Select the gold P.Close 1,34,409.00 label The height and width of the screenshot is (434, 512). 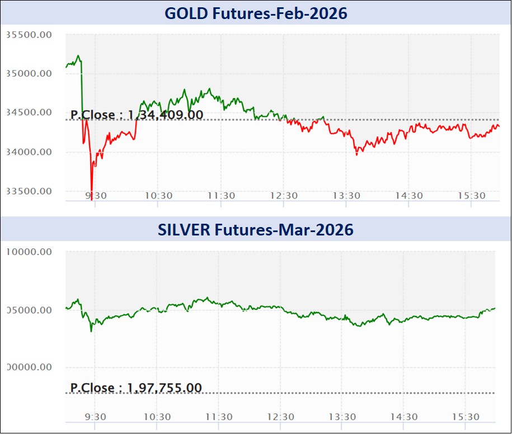[x=137, y=115]
